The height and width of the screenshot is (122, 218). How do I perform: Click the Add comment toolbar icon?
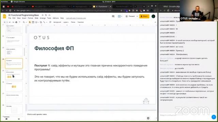coord(50,22)
